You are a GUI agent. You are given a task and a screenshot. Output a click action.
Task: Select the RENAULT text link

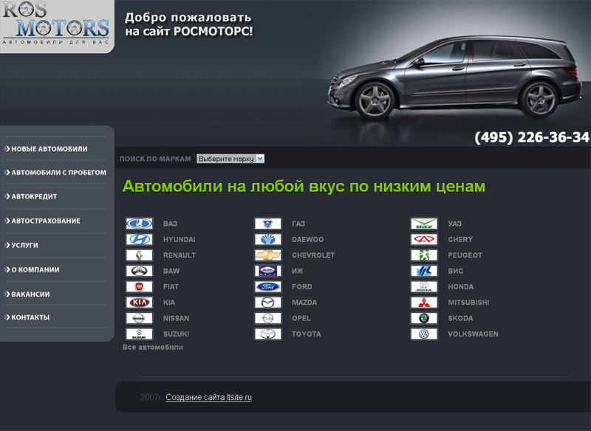180,255
